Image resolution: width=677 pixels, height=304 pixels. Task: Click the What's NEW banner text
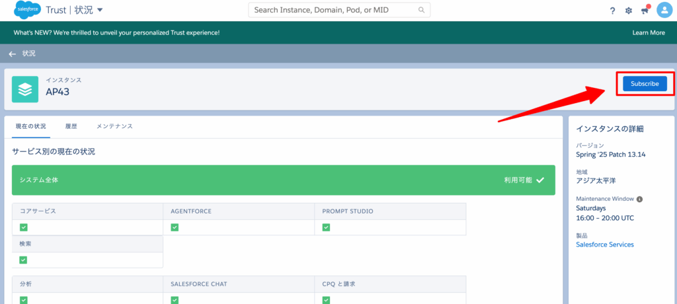click(x=116, y=33)
